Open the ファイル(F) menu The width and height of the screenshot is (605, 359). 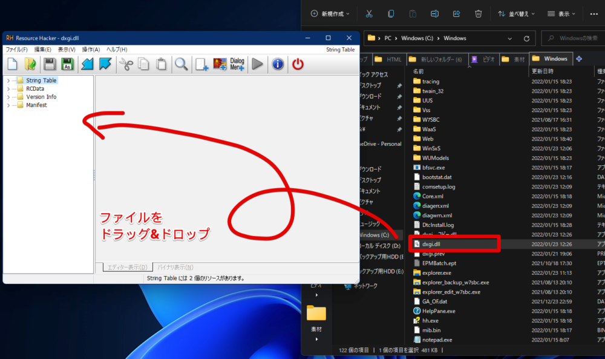coord(16,50)
